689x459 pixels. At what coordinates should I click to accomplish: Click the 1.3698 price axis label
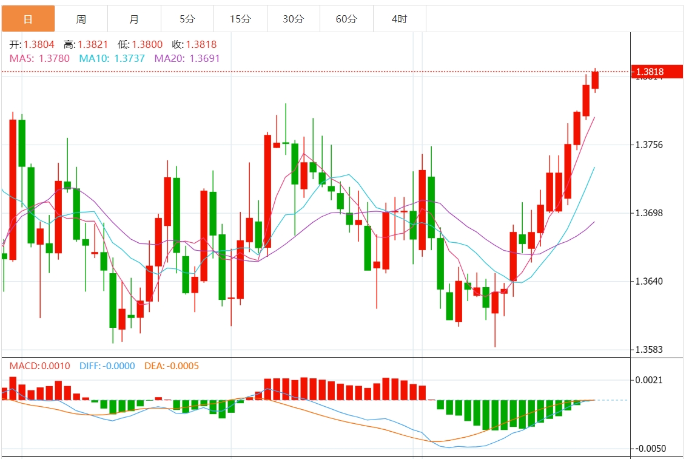pos(649,213)
